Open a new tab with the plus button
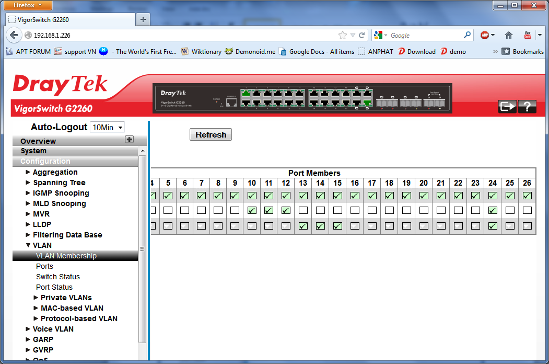549x364 pixels. pyautogui.click(x=143, y=19)
